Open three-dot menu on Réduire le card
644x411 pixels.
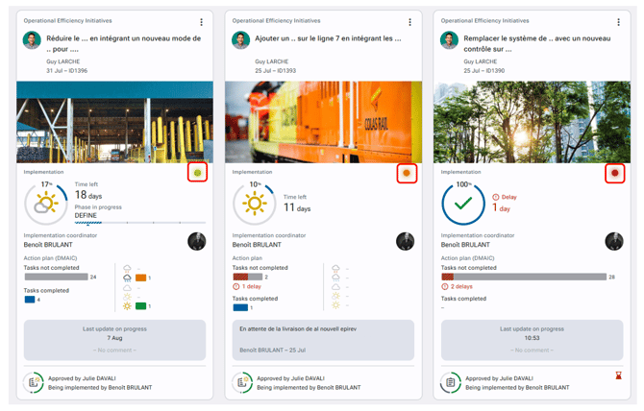tap(201, 22)
